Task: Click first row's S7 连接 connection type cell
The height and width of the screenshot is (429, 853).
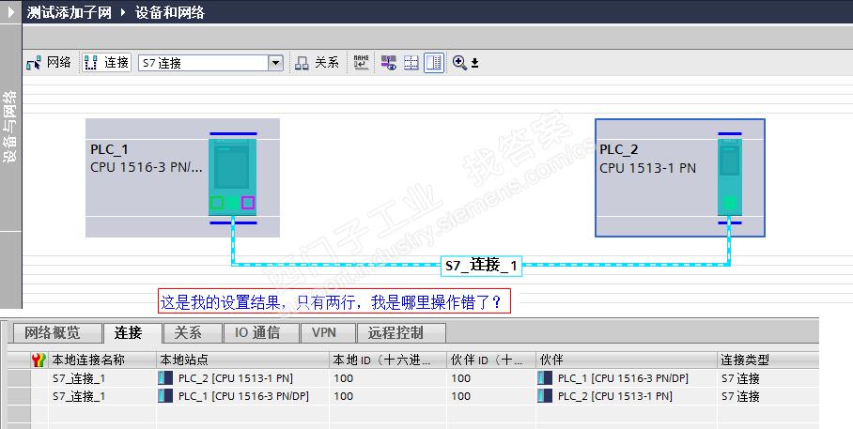Action: (768, 378)
